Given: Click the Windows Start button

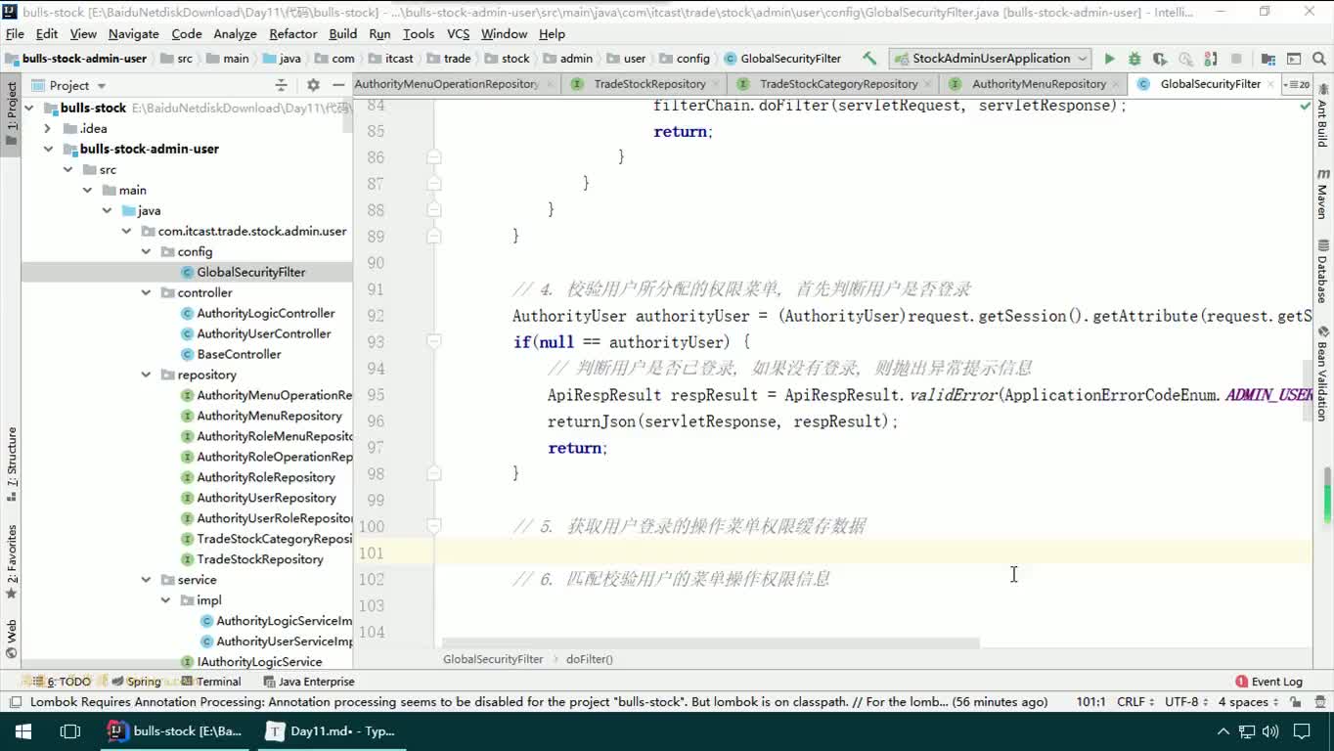Looking at the screenshot, I should [23, 731].
